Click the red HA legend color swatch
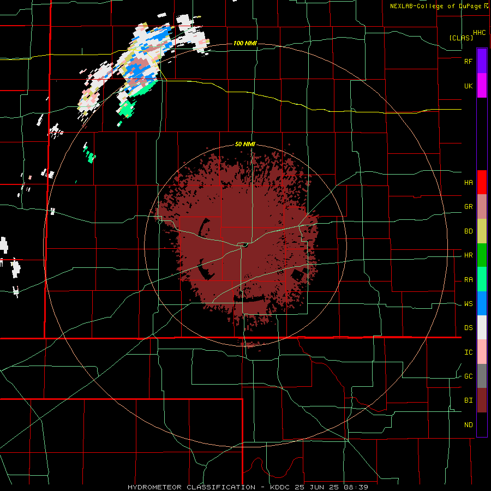 (482, 182)
